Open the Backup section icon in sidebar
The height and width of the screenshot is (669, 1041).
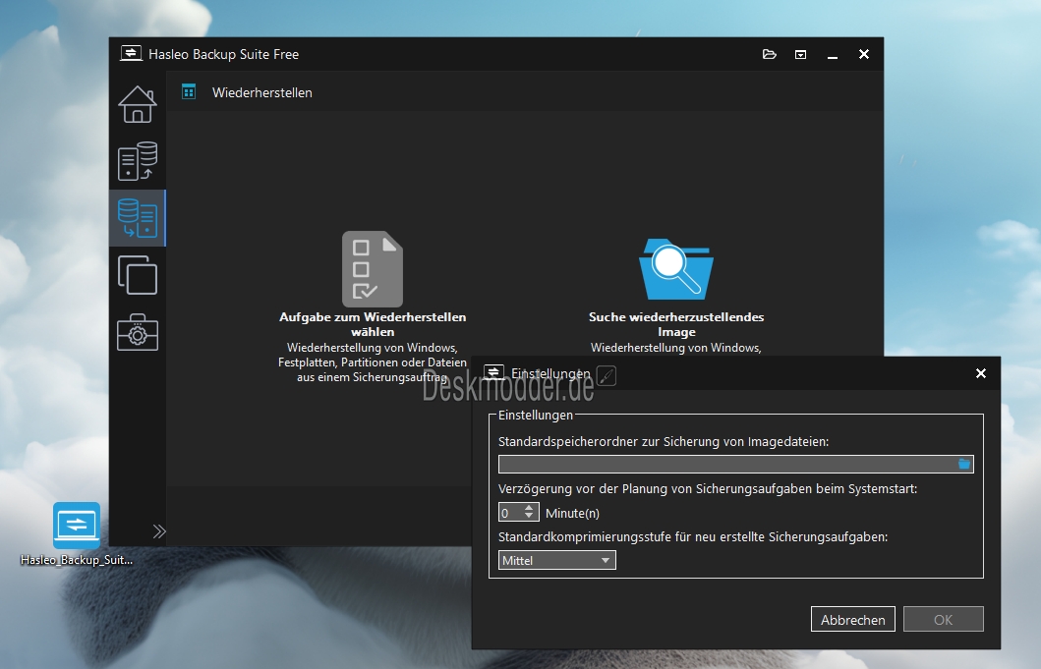click(x=138, y=161)
